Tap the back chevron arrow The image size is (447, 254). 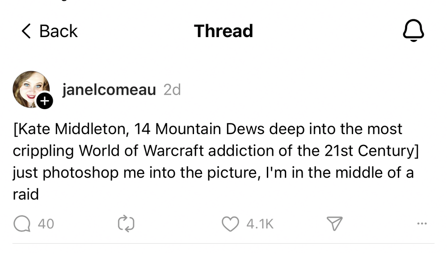(x=26, y=31)
